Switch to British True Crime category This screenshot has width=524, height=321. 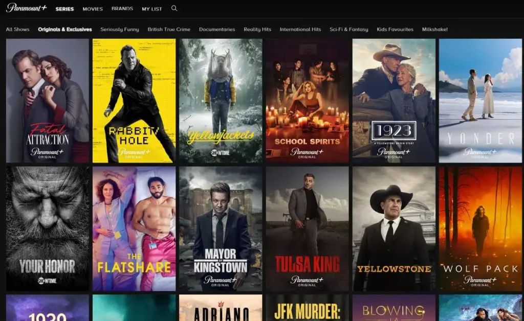click(x=169, y=29)
